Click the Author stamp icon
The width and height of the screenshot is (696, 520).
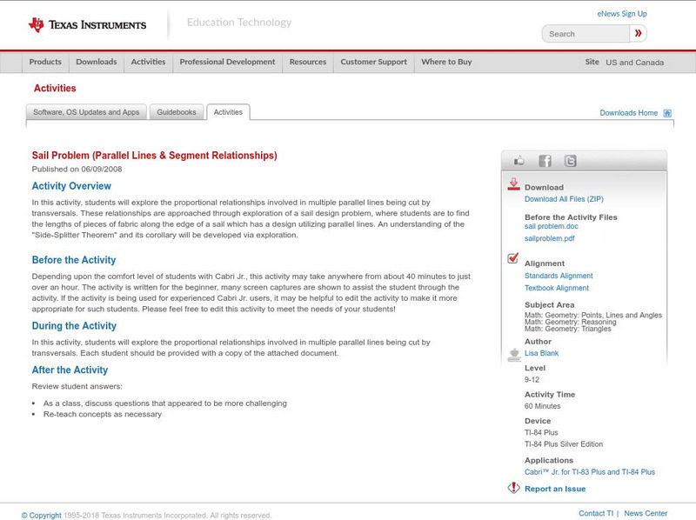click(x=514, y=355)
